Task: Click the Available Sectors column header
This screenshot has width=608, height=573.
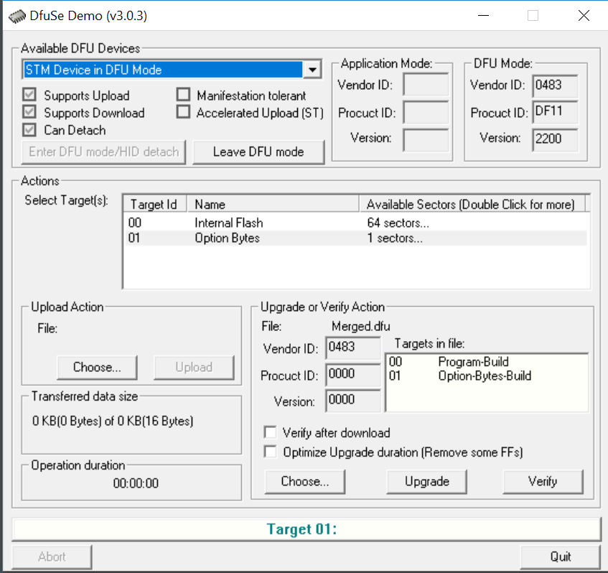Action: 472,204
